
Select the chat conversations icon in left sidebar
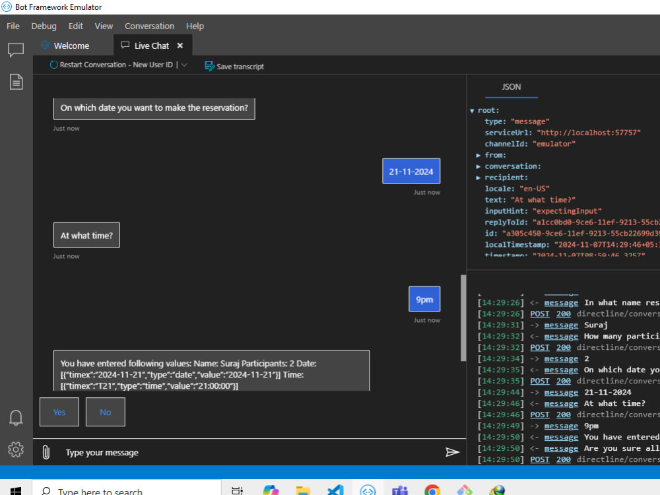click(x=15, y=49)
